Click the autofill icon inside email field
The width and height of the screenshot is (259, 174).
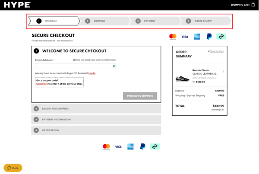click(114, 66)
